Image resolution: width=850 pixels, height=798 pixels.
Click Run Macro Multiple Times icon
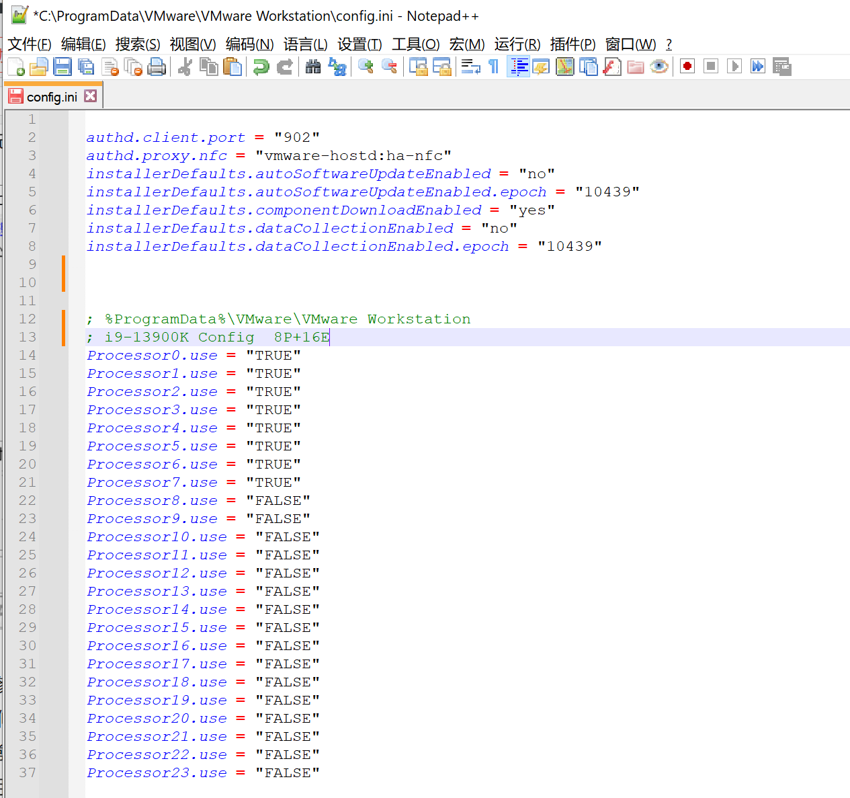click(758, 66)
